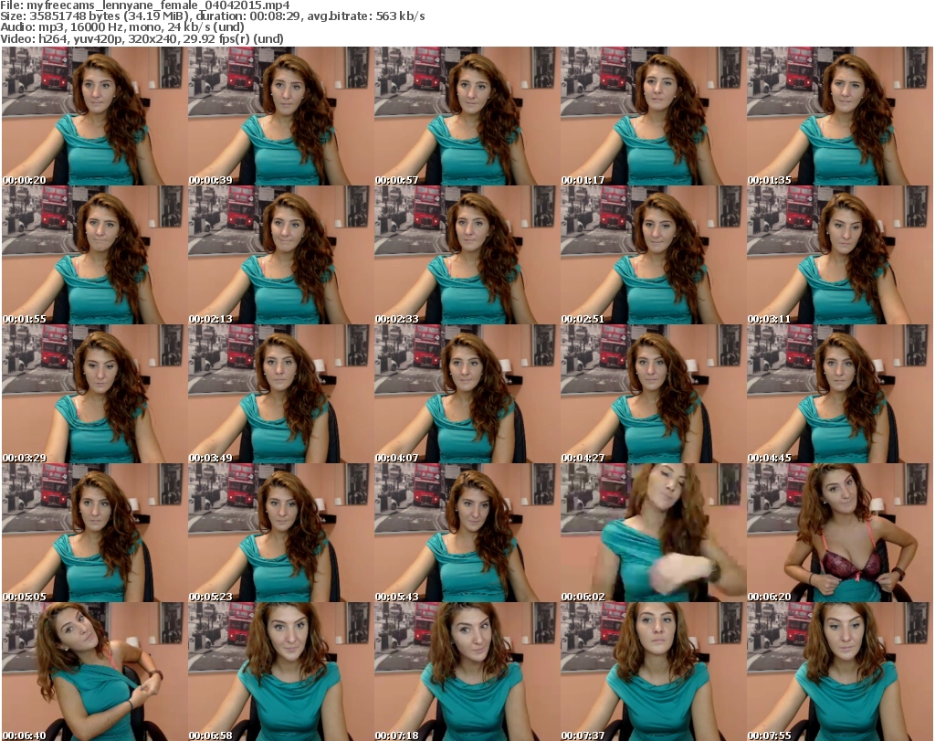Open the frame at 00:01:55
Image resolution: width=935 pixels, height=741 pixels.
[93, 255]
